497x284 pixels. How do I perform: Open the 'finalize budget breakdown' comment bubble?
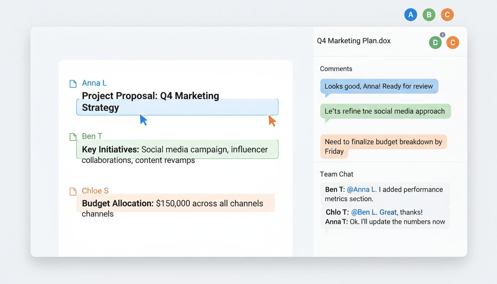point(383,146)
